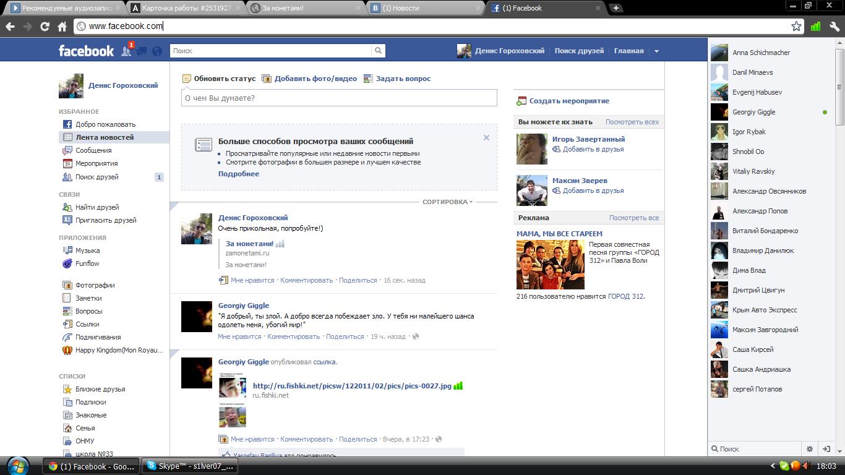Open Сообщения in left sidebar
This screenshot has height=475, width=845.
[87, 150]
